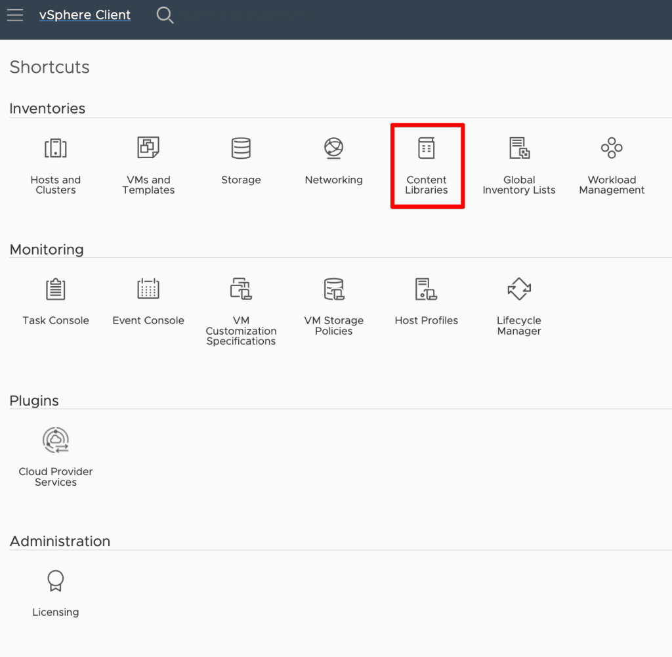
Task: Open the Lifecycle Manager icon
Action: click(519, 289)
